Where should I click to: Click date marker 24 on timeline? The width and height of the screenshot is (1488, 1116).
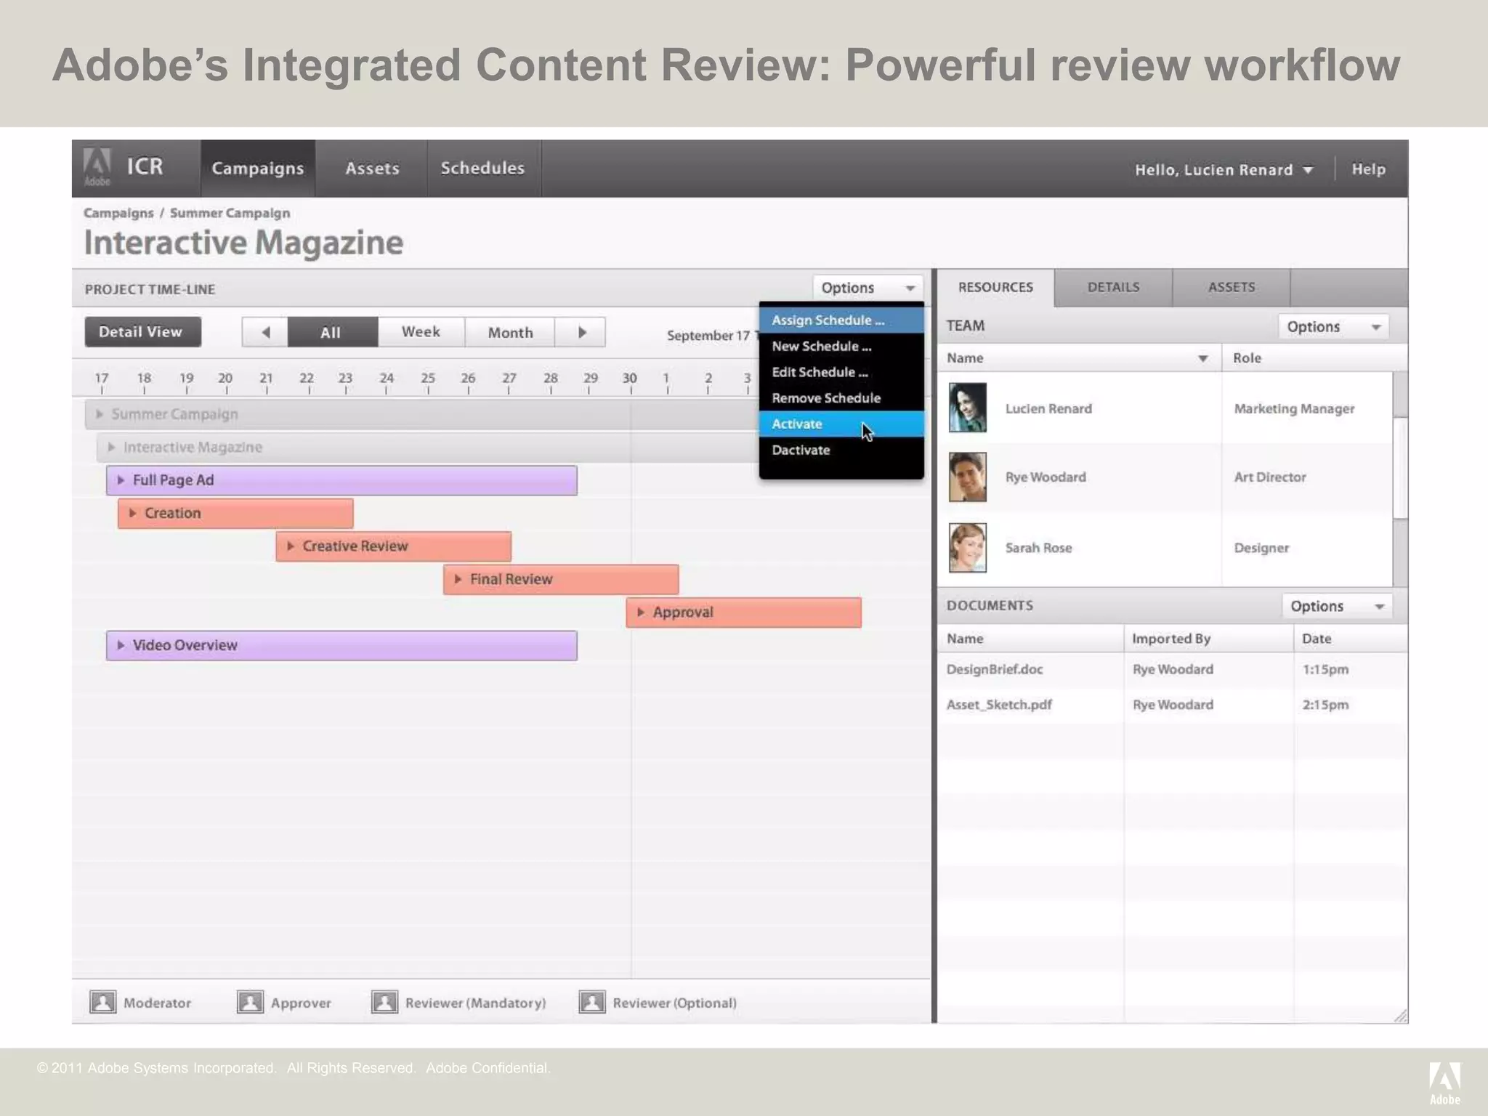click(387, 379)
